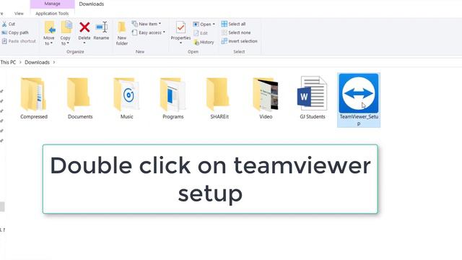Click Invert selection
The height and width of the screenshot is (260, 462).
coord(239,41)
